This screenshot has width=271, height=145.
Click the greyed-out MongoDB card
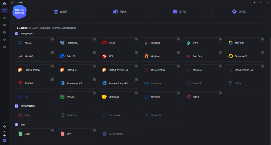pos(161,115)
